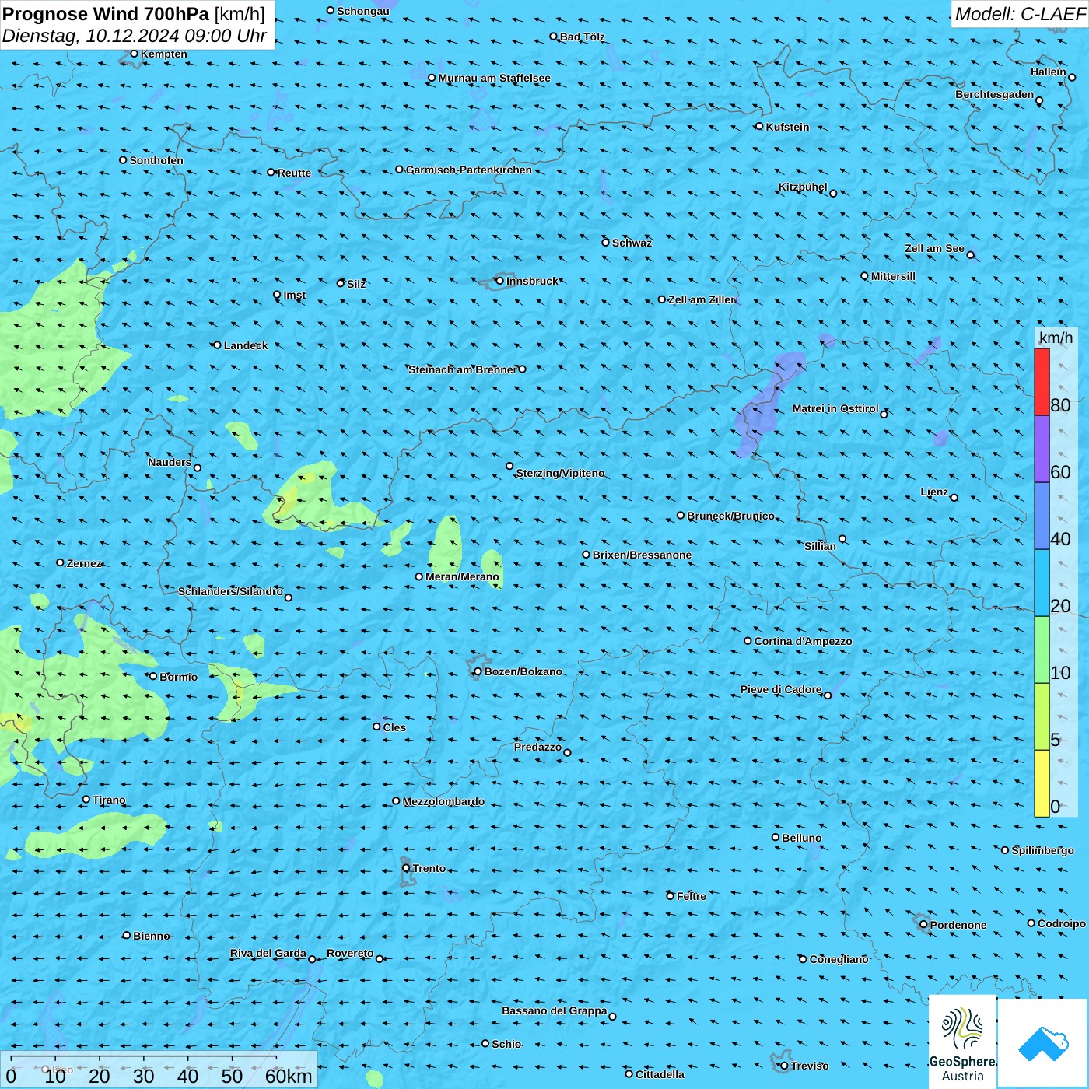Viewport: 1089px width, 1089px height.
Task: Click the Garmisch-Partenkirchen label
Action: coord(469,170)
